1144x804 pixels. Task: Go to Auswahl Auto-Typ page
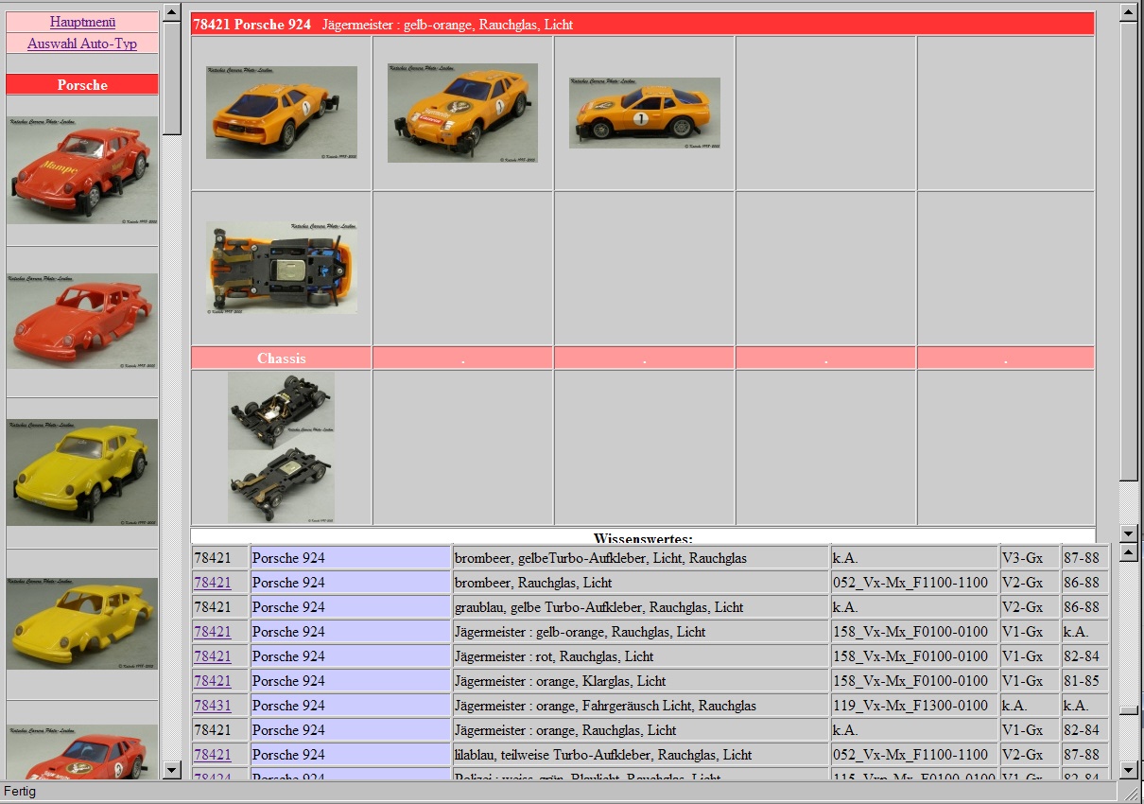click(82, 44)
